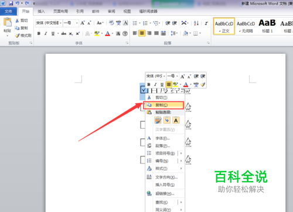Click the large Paste (粘贴) clipboard icon

(8, 22)
